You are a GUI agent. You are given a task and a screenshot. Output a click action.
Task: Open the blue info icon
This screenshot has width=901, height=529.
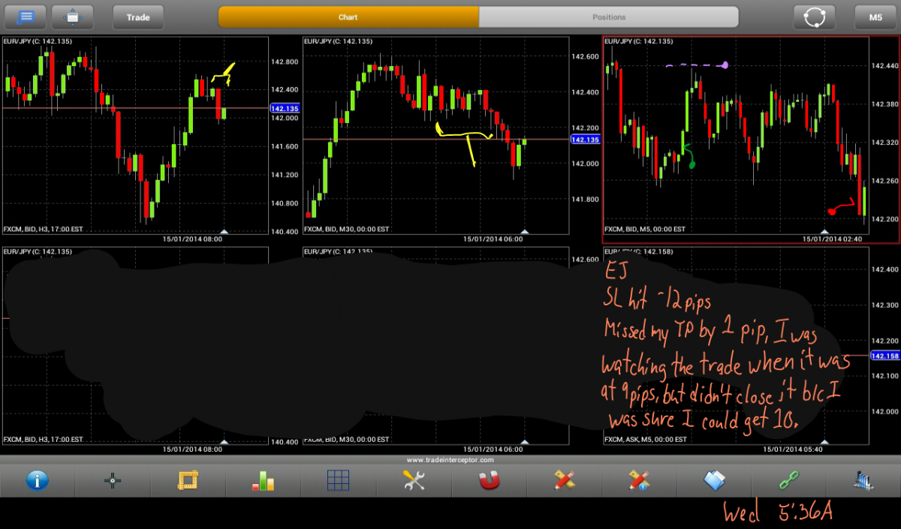pyautogui.click(x=38, y=480)
